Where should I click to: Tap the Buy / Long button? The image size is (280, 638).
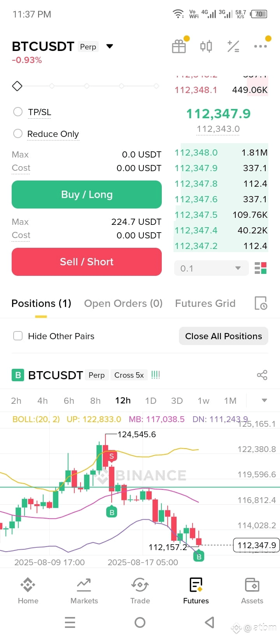87,195
